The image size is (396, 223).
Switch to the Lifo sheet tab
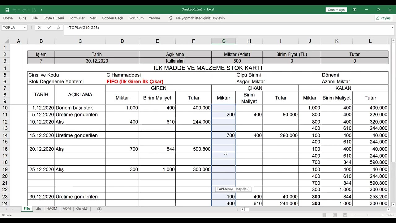[38, 209]
